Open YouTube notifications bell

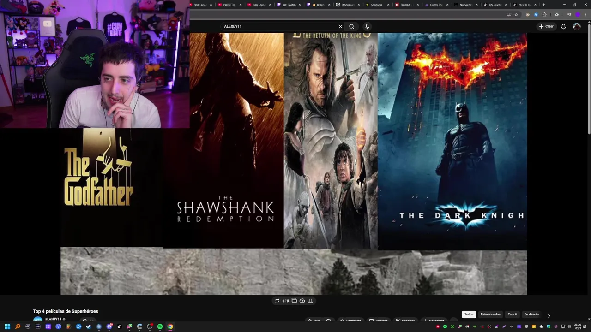click(x=563, y=26)
